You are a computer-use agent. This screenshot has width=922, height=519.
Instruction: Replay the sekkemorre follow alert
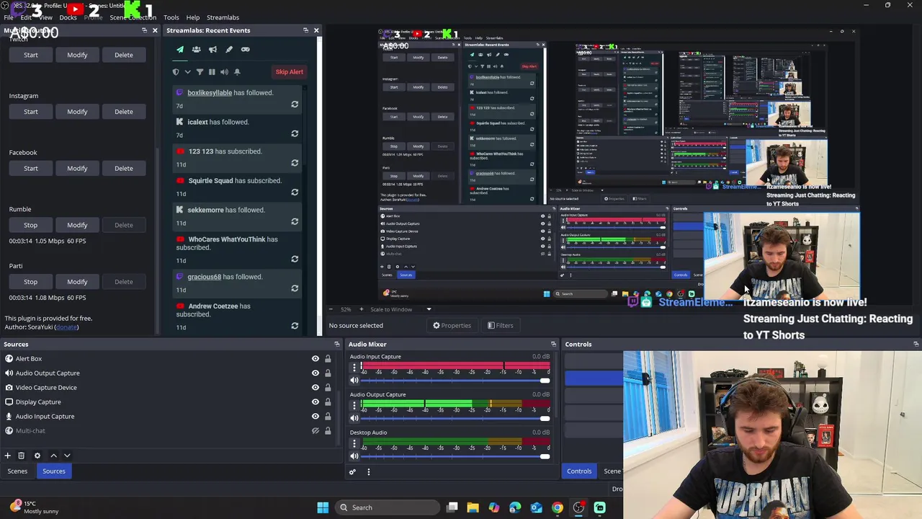click(x=295, y=222)
